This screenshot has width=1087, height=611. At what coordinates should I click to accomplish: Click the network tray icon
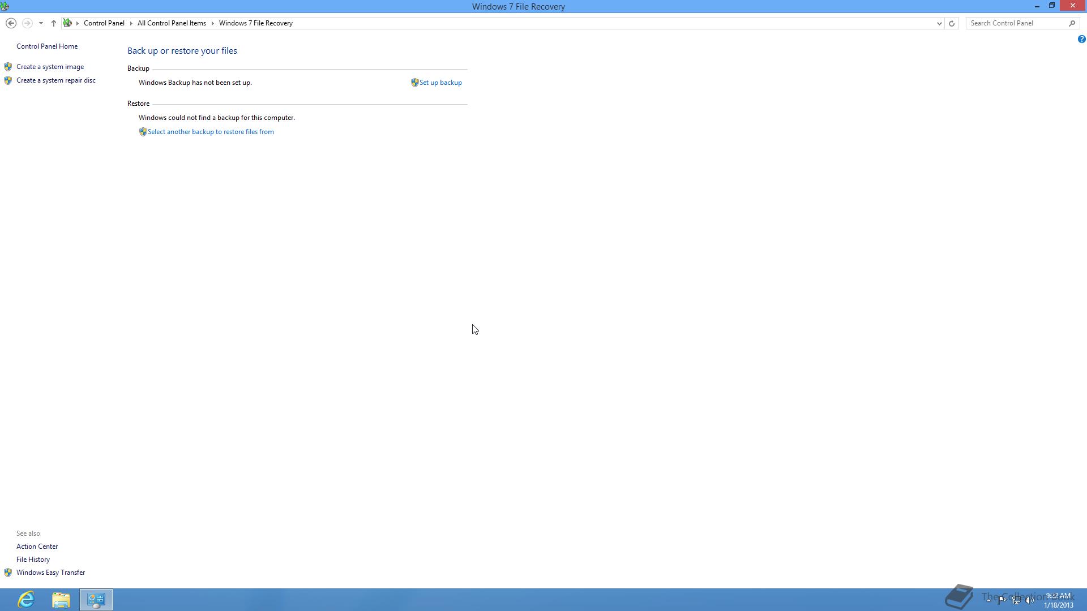[1016, 600]
